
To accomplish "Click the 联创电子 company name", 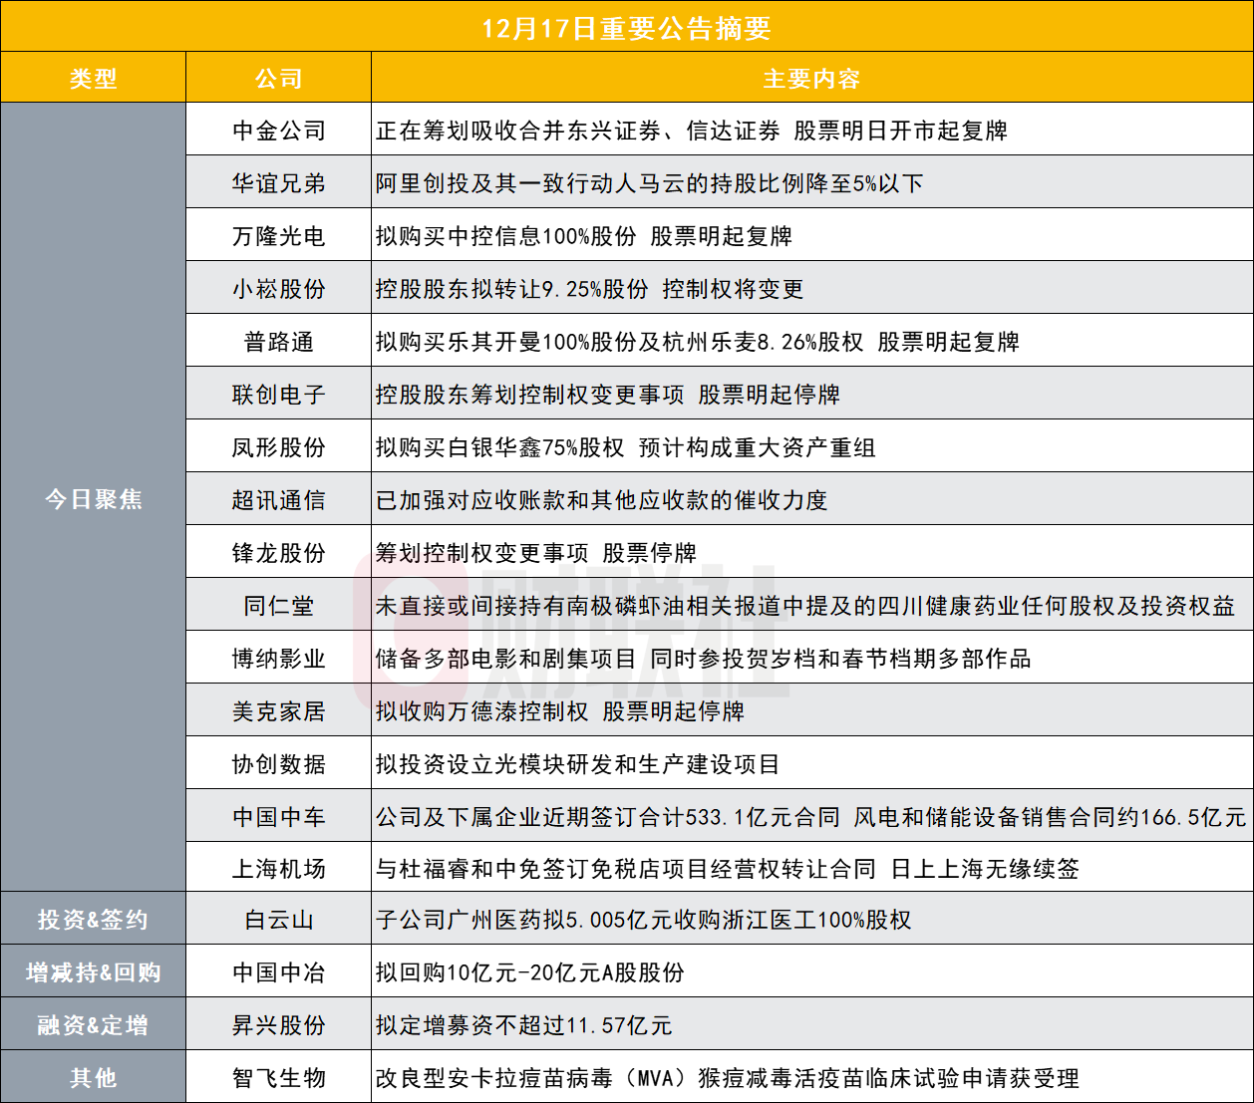I will point(278,395).
